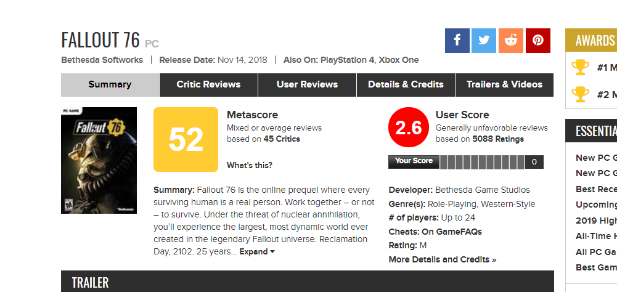Pin this page with the Pinterest icon
This screenshot has height=292, width=617.
coord(538,41)
